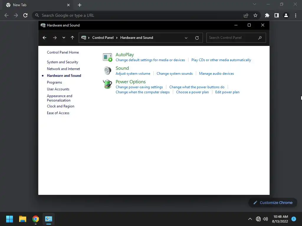The width and height of the screenshot is (302, 226).
Task: Go to System and Security
Action: (63, 62)
